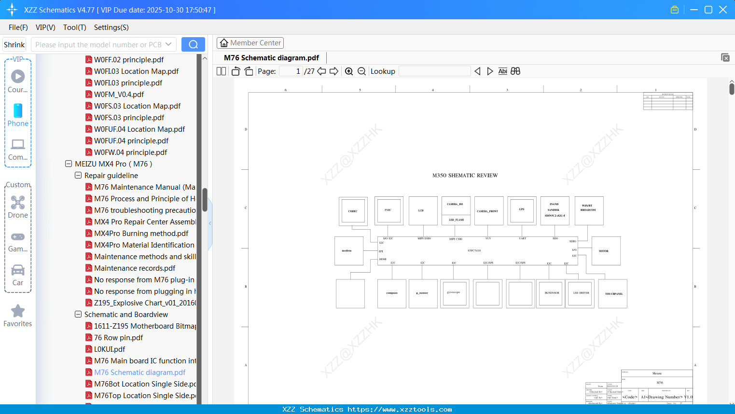Collapse the MEIZU MX4 Pro node

pyautogui.click(x=68, y=164)
